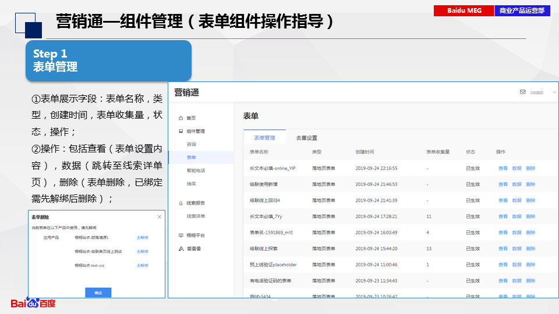The image size is (559, 314).
Task: Click the 营销通 logo title in the app header
Action: coord(186,92)
